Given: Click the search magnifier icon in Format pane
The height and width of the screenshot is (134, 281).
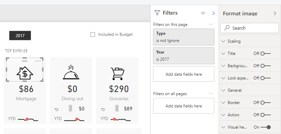Looking at the screenshot, I should (x=227, y=28).
